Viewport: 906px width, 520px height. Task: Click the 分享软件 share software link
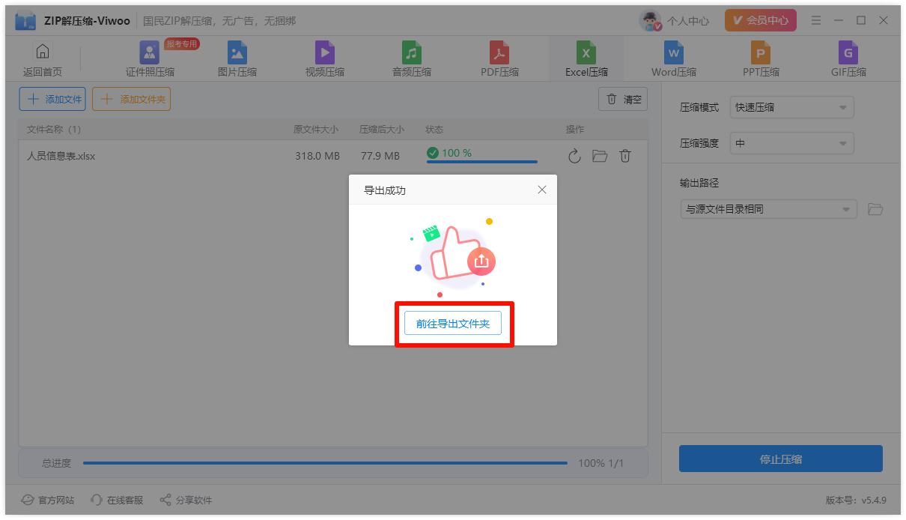click(x=186, y=500)
